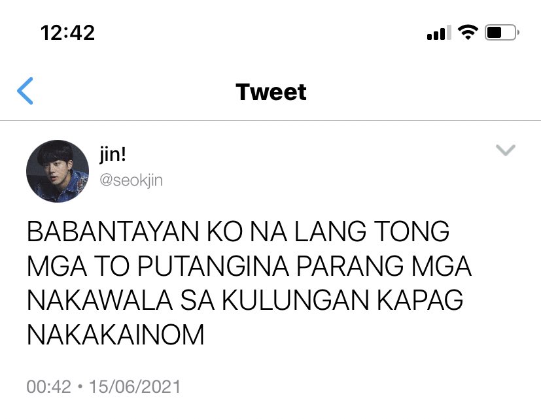This screenshot has width=541, height=419.
Task: Open jin!'s profile picture
Action: click(x=58, y=171)
